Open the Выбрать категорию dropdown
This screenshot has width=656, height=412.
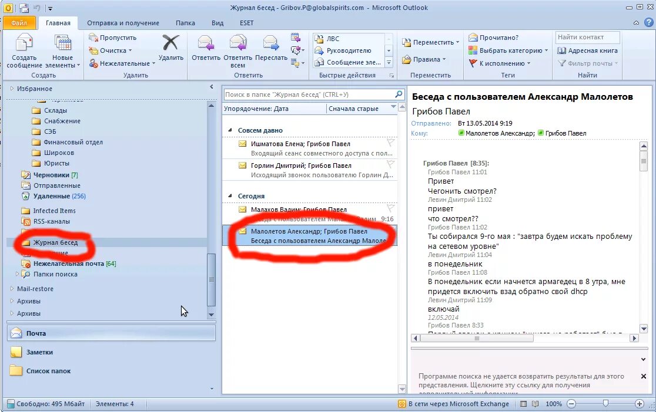coord(508,50)
